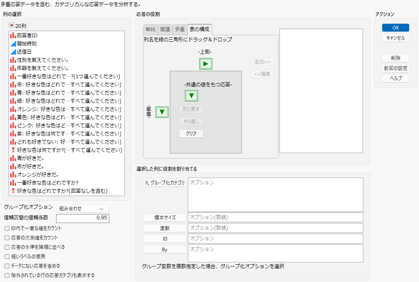The image size is (419, 282).
Task: Open the red triangle menu next to 20列
Action: pos(11,25)
